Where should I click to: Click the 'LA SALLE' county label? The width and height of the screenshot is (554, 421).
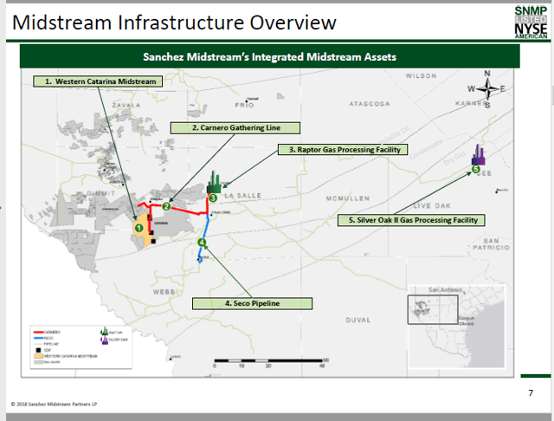[243, 196]
